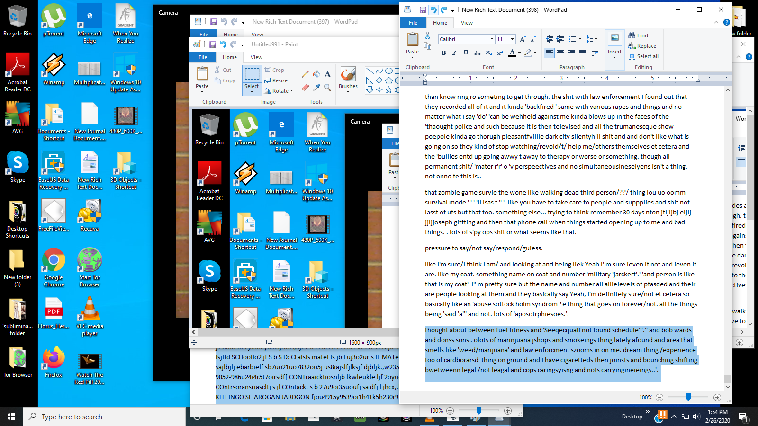The width and height of the screenshot is (758, 426).
Task: Click zoom in plus button in WordPad 398
Action: pos(717,398)
